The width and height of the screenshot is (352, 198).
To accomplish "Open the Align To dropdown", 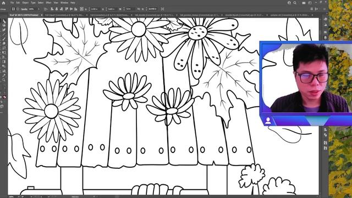I will coord(46,9).
